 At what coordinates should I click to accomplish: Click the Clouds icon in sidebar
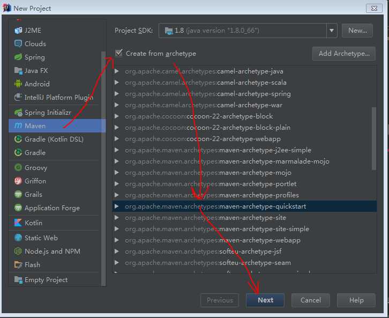click(18, 43)
